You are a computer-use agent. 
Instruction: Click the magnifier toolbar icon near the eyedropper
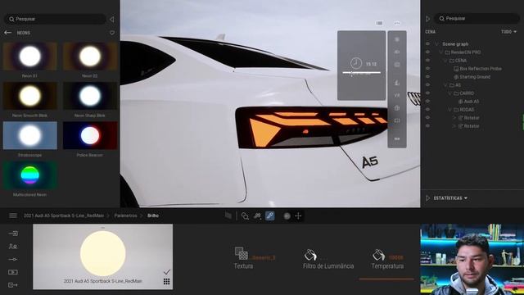(245, 216)
